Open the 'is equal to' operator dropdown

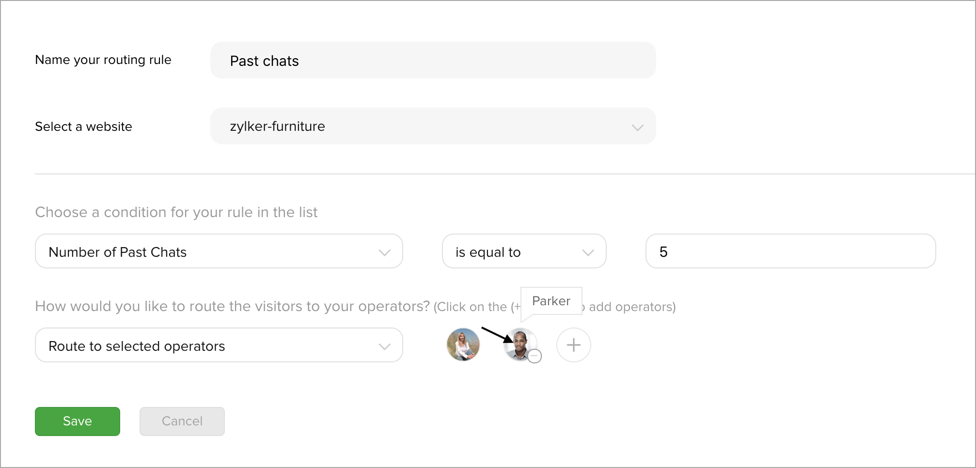(524, 251)
